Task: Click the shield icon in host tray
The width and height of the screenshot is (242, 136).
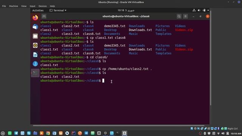Action: pyautogui.click(x=209, y=133)
